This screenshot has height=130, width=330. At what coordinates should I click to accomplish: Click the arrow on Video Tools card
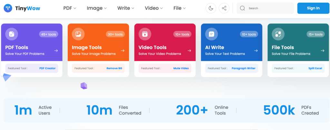(x=189, y=51)
